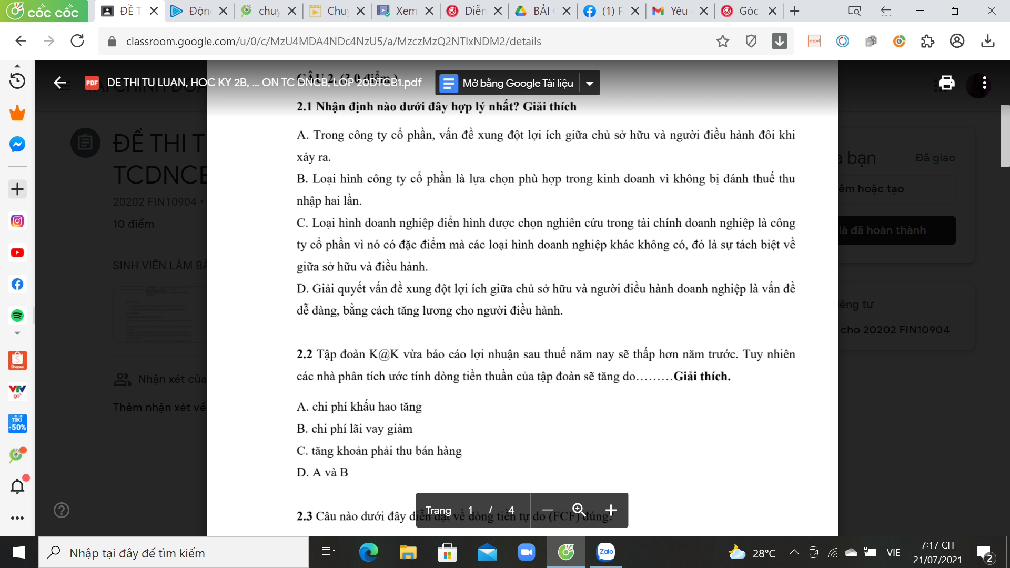Open Tiki from the sidebar

(17, 423)
